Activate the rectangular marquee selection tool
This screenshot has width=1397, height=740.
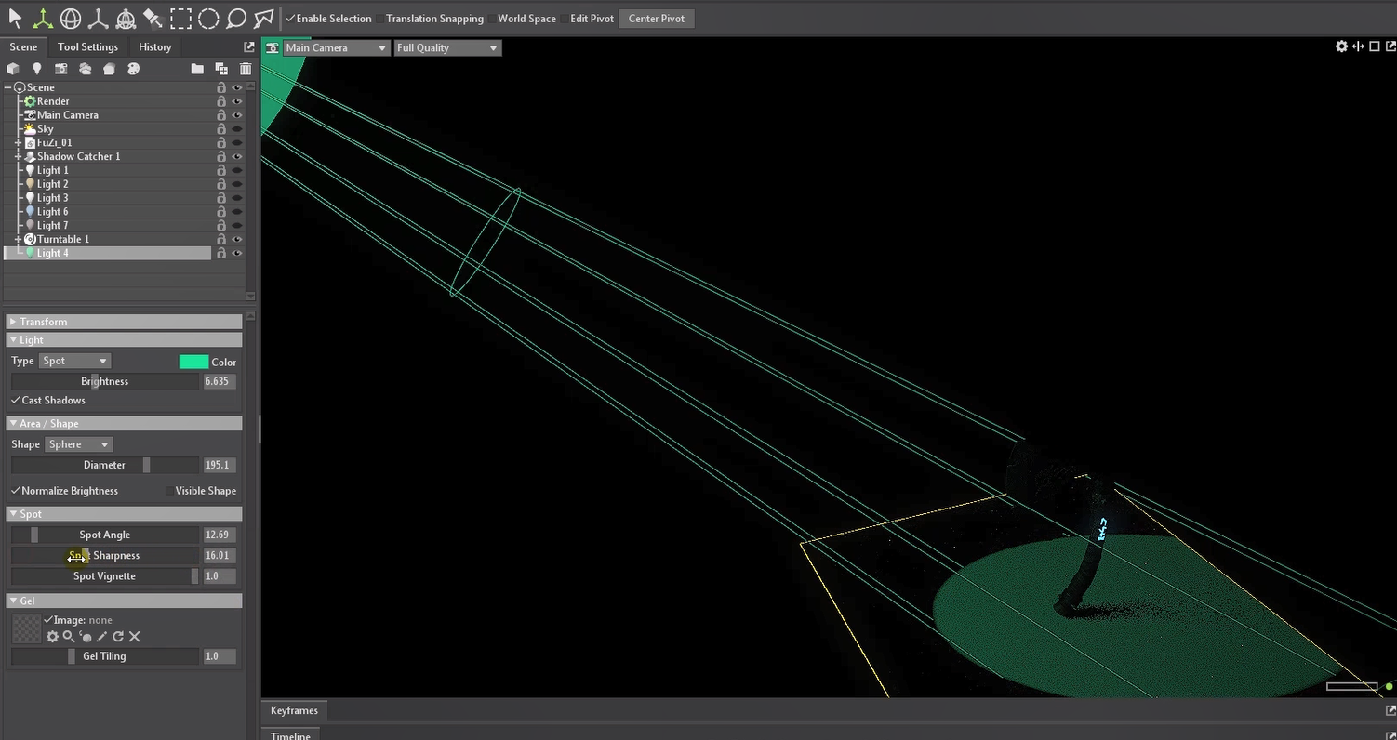tap(180, 19)
